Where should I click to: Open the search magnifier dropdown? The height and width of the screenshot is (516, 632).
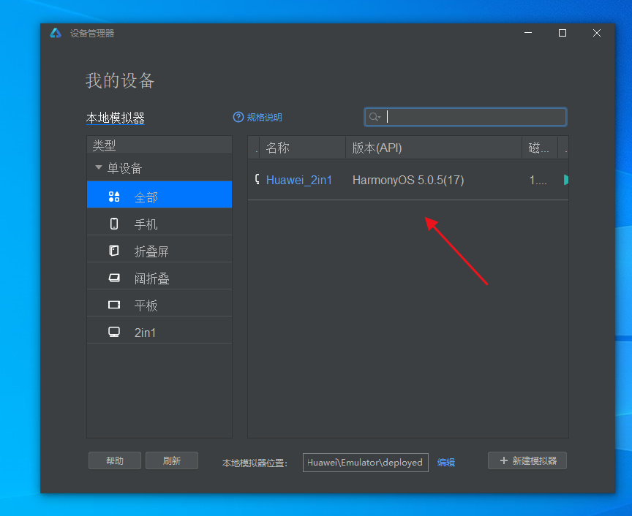pyautogui.click(x=375, y=117)
